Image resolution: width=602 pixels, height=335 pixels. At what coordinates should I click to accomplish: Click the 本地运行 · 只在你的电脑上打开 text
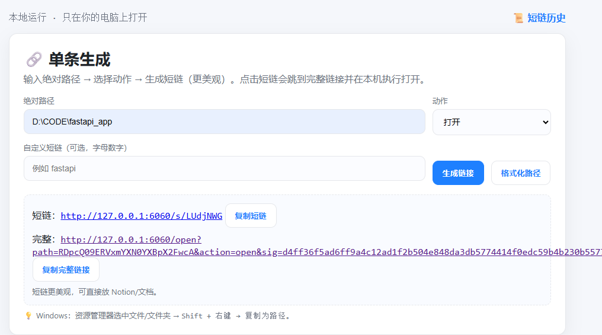click(x=78, y=17)
